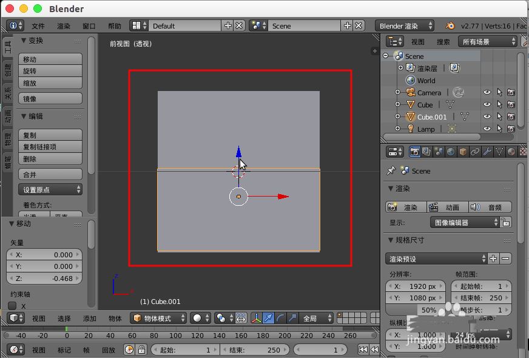
Task: Enable the translate manipulator arrow in viewport header
Action: click(x=267, y=318)
